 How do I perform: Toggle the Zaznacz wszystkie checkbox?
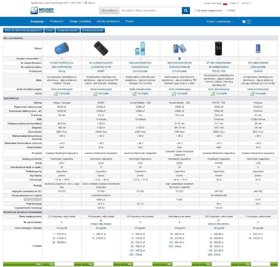[x=41, y=58]
